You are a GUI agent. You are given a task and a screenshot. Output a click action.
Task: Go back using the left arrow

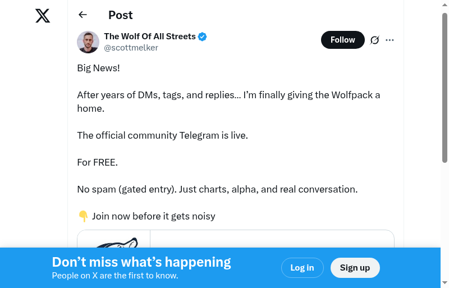tap(83, 15)
